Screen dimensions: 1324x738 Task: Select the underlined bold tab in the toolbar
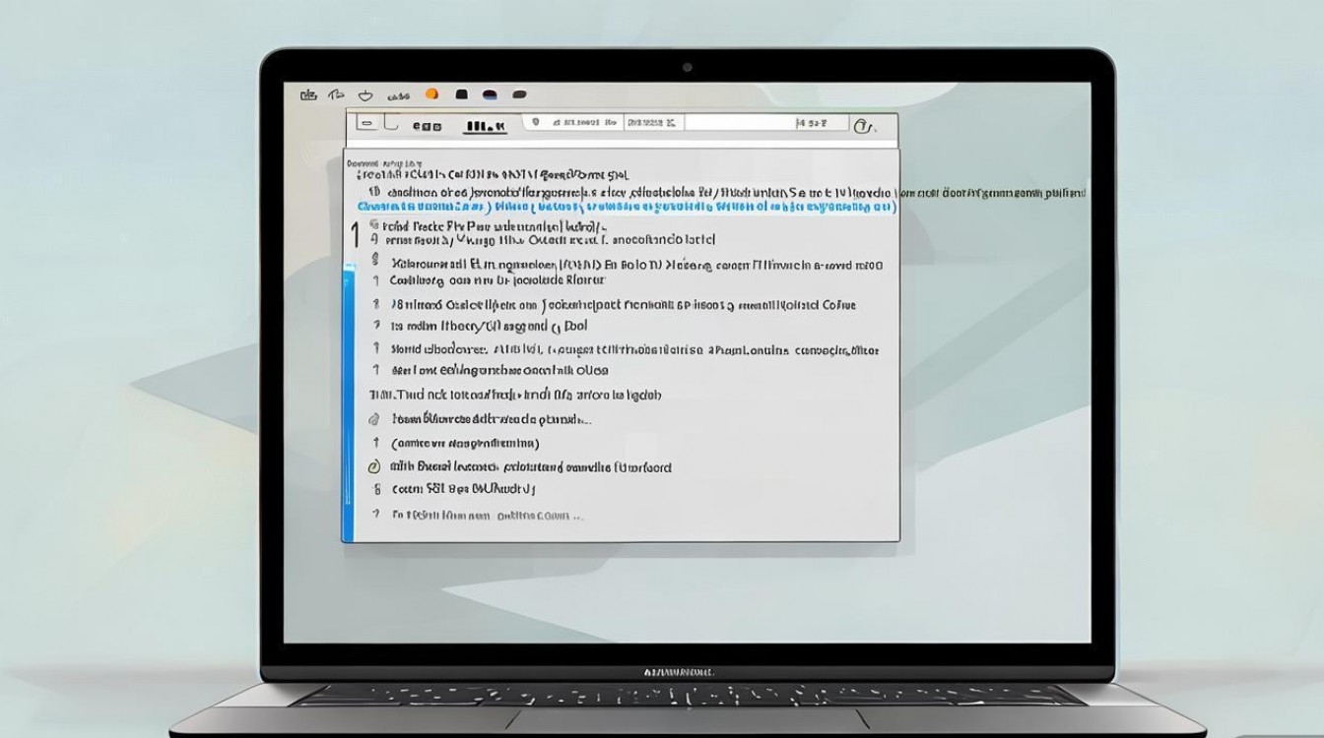tap(485, 126)
